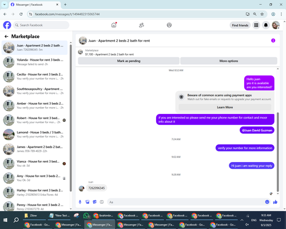Open James - Apartment 2 beds conversation
Image resolution: width=286 pixels, height=229 pixels.
pyautogui.click(x=35, y=149)
